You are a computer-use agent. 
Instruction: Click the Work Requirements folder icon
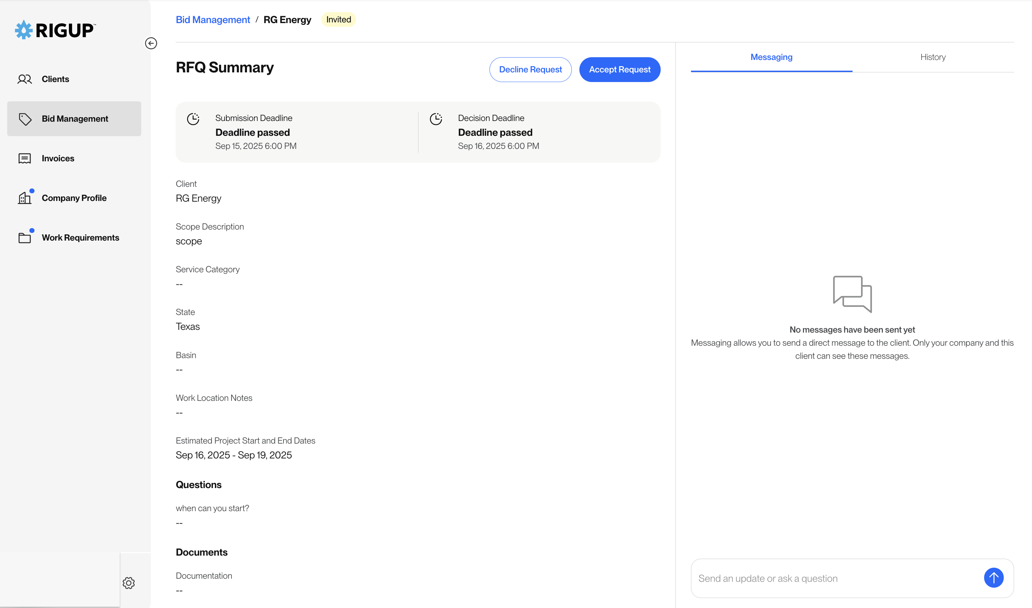pyautogui.click(x=24, y=237)
